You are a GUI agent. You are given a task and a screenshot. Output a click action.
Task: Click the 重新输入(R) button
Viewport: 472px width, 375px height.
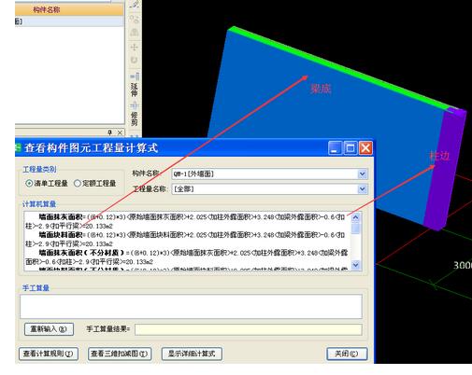49,329
